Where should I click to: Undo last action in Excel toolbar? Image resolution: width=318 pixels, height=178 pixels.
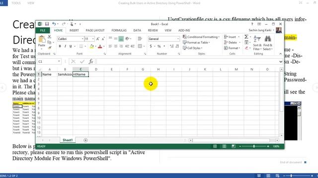[54, 24]
